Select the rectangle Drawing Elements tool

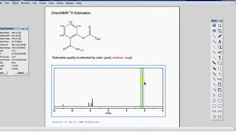220,63
